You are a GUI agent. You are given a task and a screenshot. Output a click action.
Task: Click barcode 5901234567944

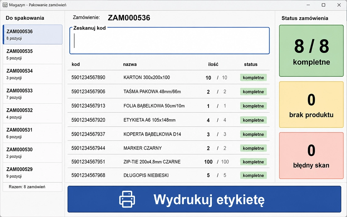click(x=88, y=148)
